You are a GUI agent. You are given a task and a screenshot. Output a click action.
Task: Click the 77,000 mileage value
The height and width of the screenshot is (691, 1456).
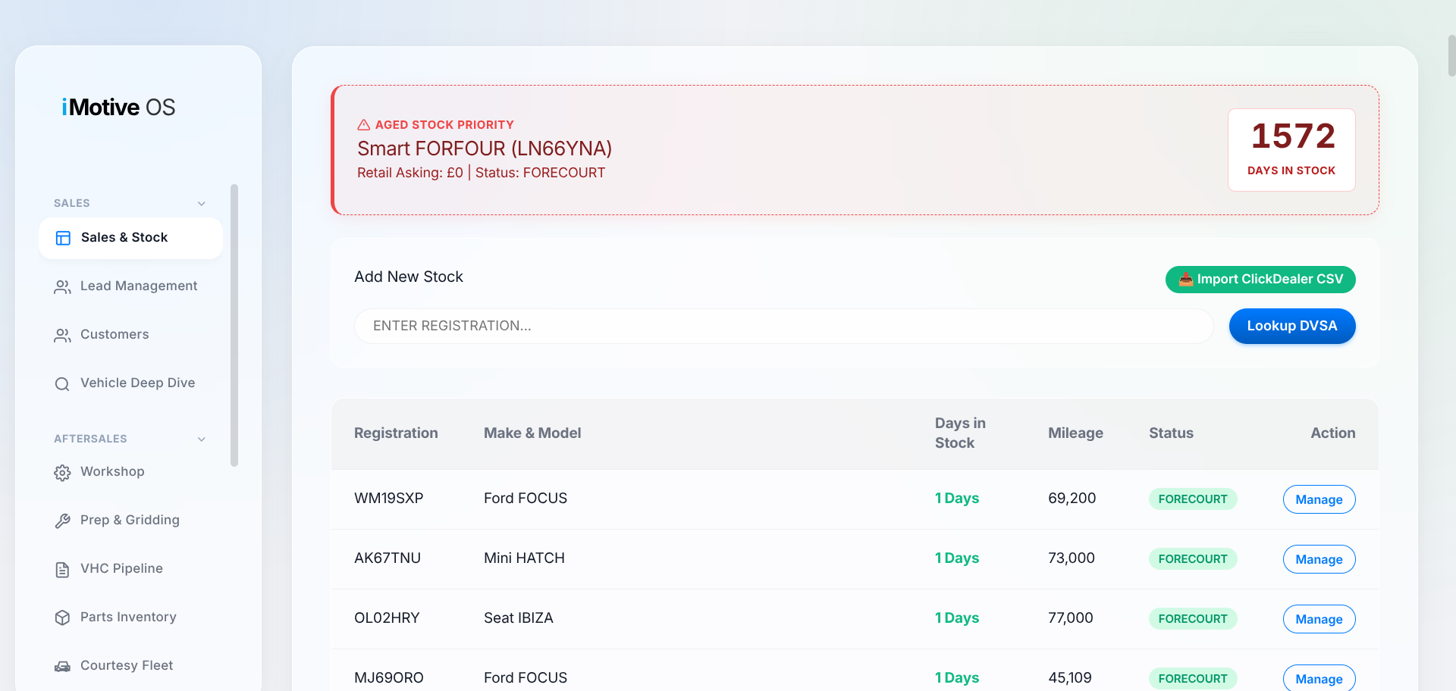pos(1071,618)
